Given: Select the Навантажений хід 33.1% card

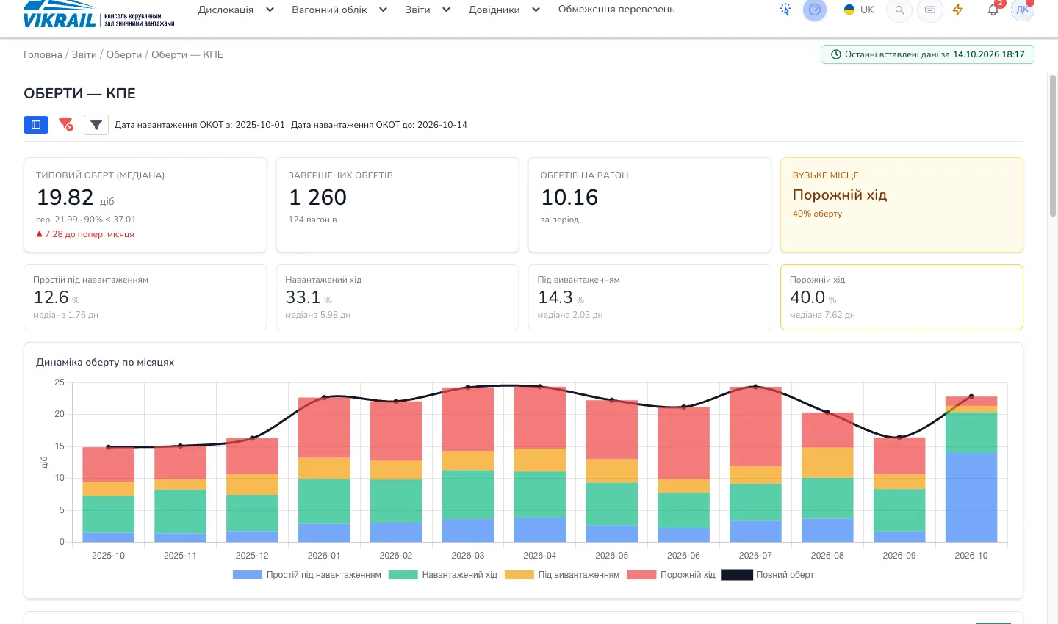Looking at the screenshot, I should 397,297.
